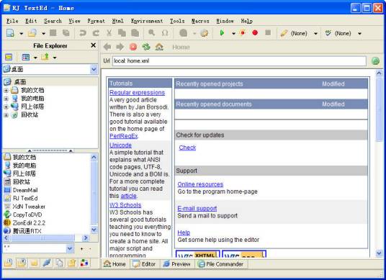
Task: Open the 桌面 folder dropdown
Action: pos(94,69)
